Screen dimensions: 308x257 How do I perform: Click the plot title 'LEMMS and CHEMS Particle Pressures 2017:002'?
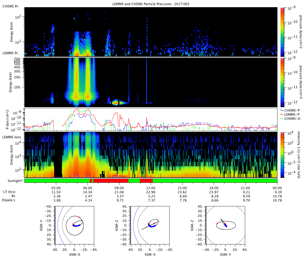pyautogui.click(x=151, y=4)
